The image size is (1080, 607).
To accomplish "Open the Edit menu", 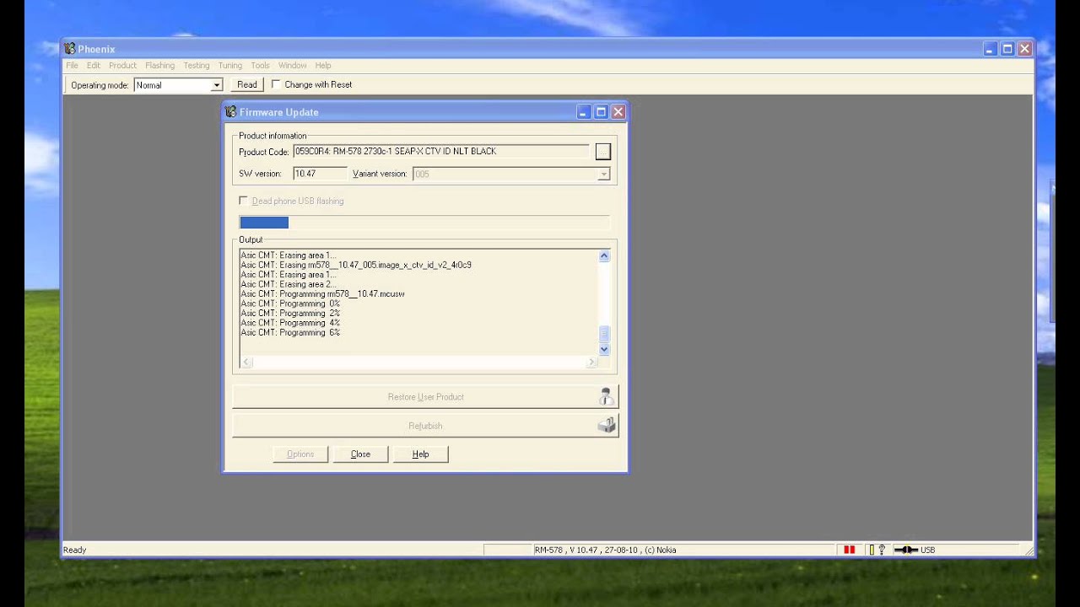I will pos(93,65).
